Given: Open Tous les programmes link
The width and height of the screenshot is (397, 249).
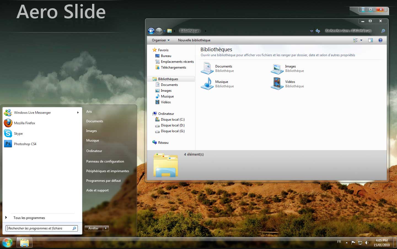Looking at the screenshot, I should pyautogui.click(x=29, y=218).
